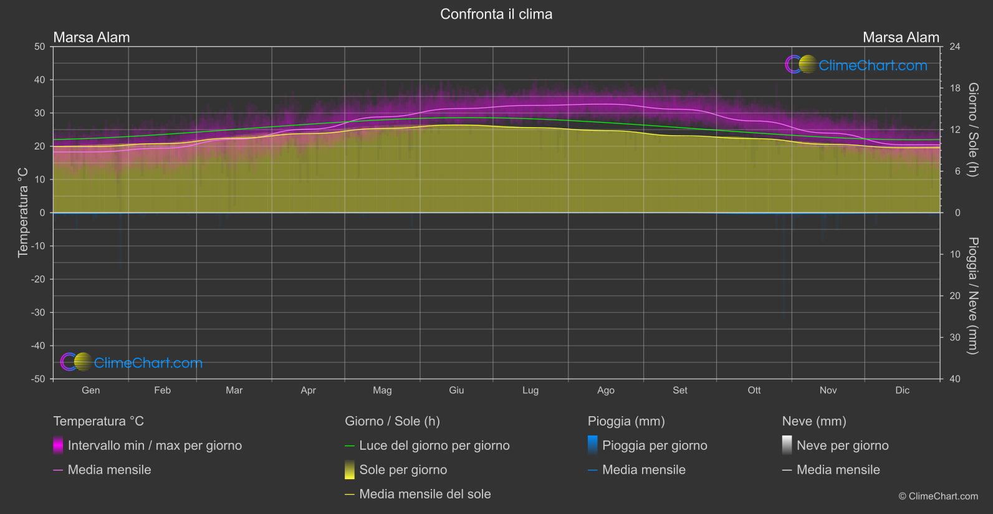This screenshot has width=993, height=514.
Task: Select the Gen month label on the axis
Action: pyautogui.click(x=91, y=390)
